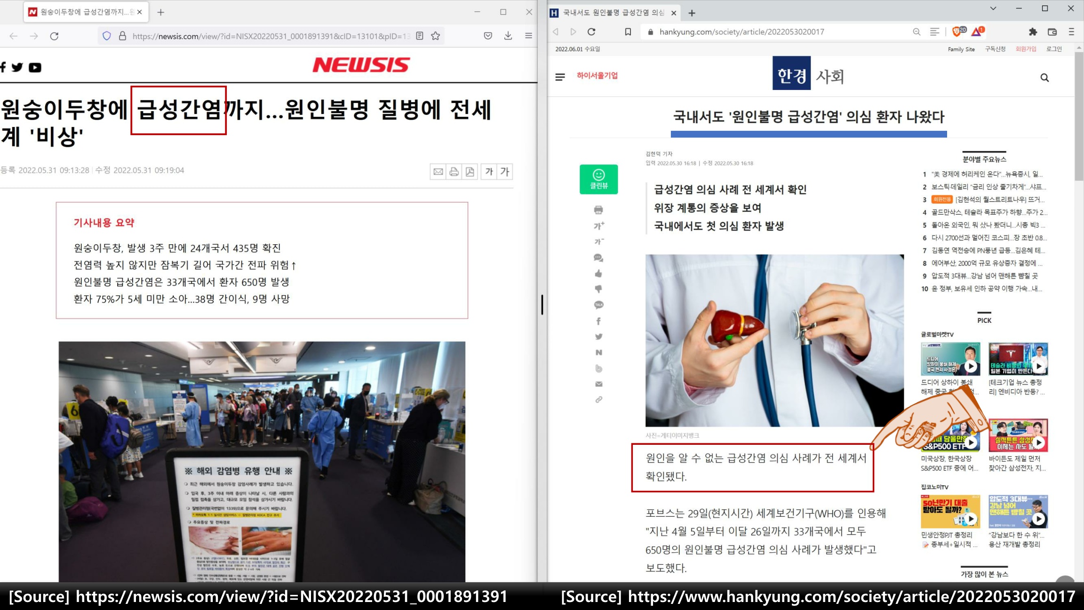Click zoom magnifier icon in Brave address bar
1084x610 pixels.
917,32
